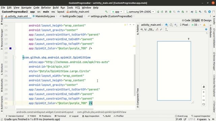Click the Run app icon

[x=158, y=12]
